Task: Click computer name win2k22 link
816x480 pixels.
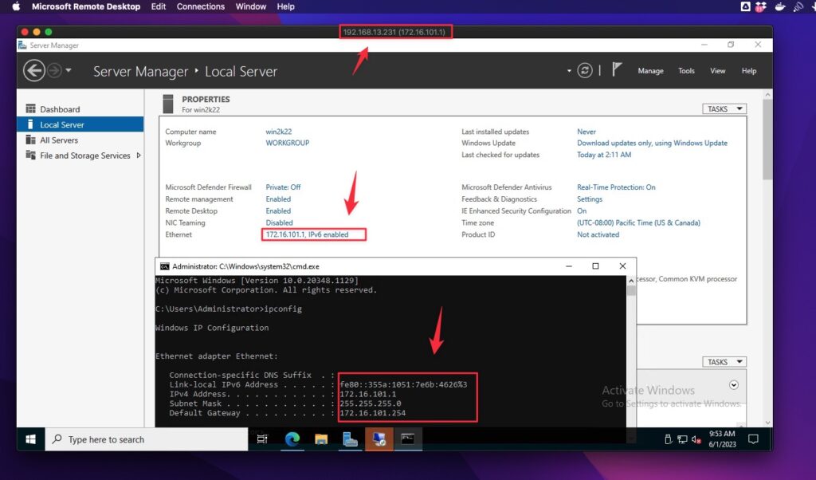Action: (x=279, y=132)
